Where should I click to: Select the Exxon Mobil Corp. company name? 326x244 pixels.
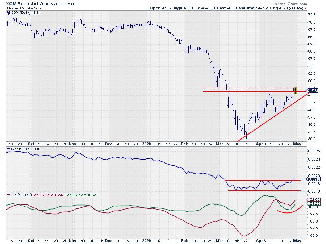33,4
